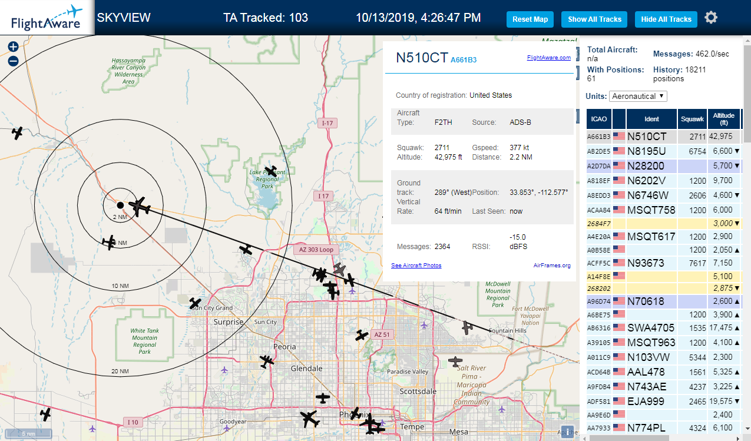The image size is (751, 441).
Task: Select the N103VW row
Action: (x=664, y=357)
